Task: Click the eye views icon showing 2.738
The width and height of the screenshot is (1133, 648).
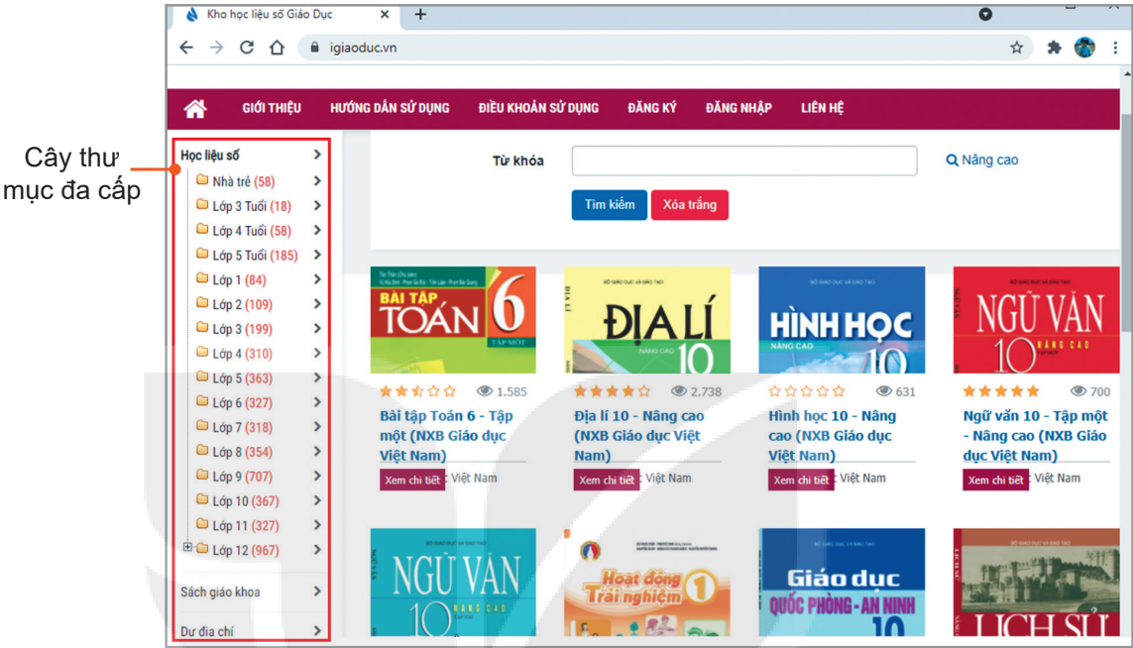Action: (678, 391)
